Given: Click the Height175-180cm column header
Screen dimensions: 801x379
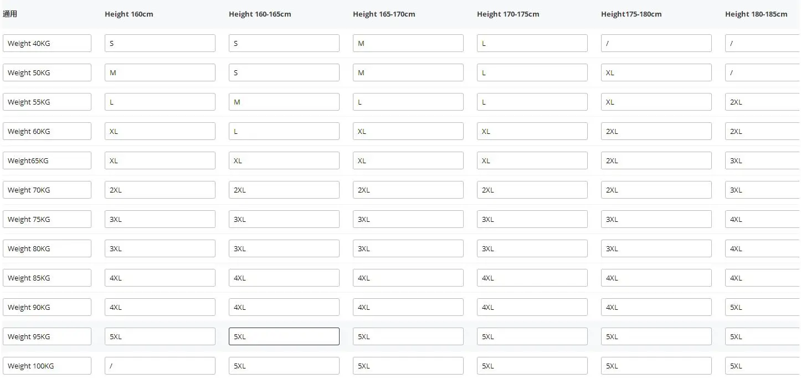Looking at the screenshot, I should click(x=631, y=14).
